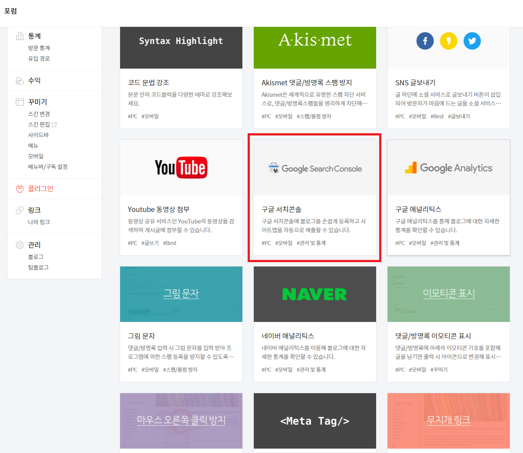Open the 마우스 오른쪽 클릭 방지 banner

point(181,421)
